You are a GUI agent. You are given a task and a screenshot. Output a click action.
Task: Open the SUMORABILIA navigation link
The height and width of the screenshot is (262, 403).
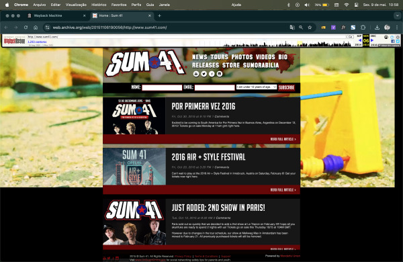point(261,65)
